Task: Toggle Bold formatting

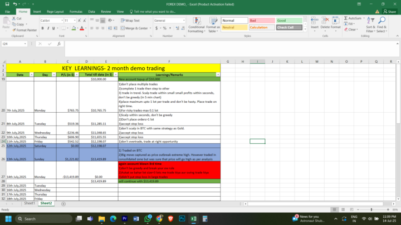Action: (x=42, y=28)
